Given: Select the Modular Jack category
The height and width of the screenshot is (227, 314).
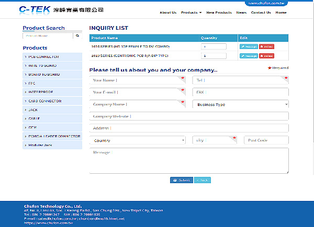Looking at the screenshot, I should tap(52, 145).
